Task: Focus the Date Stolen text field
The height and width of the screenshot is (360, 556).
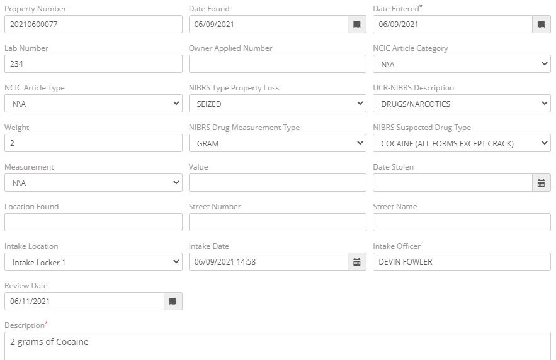Action: (453, 183)
